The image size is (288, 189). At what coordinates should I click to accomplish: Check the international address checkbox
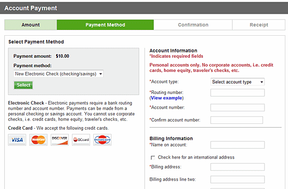(x=153, y=157)
